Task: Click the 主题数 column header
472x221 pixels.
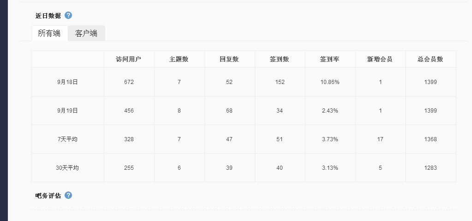Action: click(179, 59)
